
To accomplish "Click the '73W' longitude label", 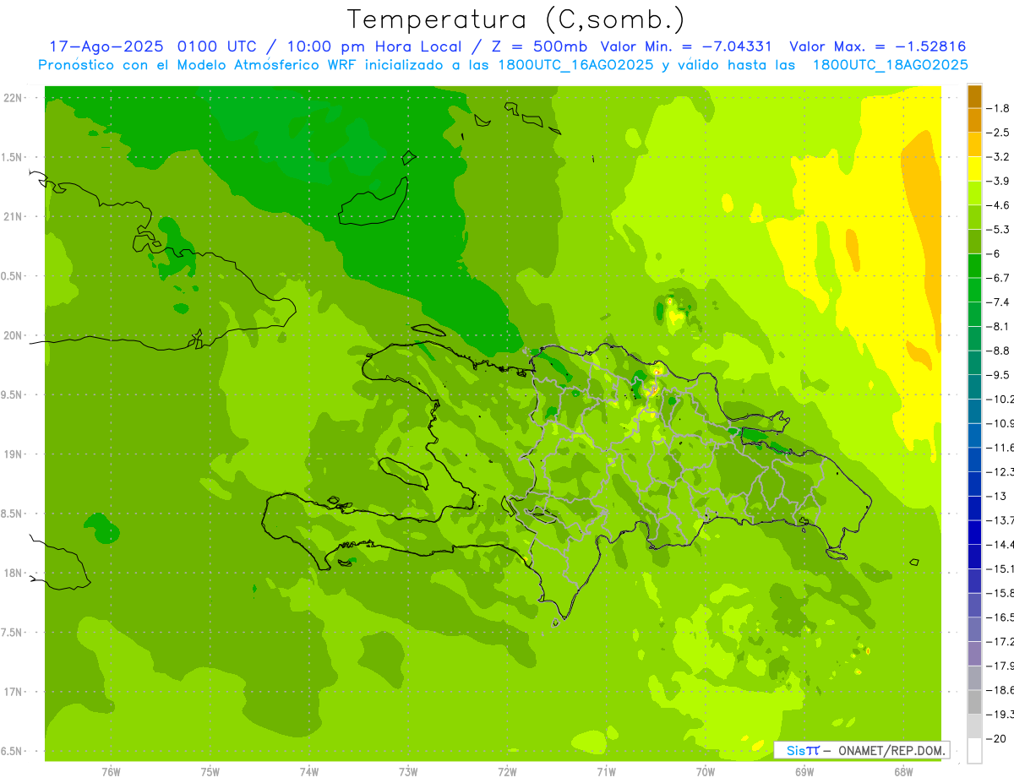I will (x=408, y=772).
